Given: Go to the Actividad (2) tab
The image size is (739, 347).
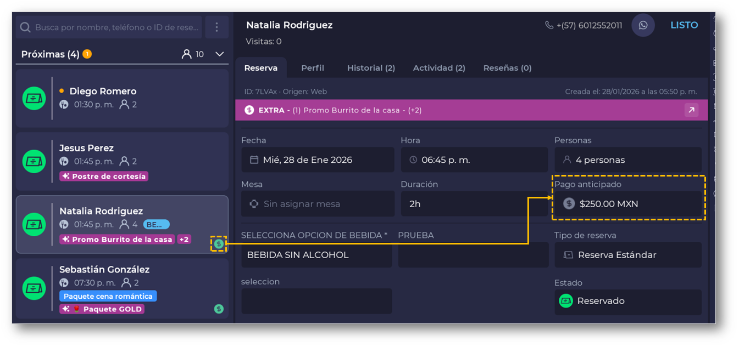Looking at the screenshot, I should pyautogui.click(x=439, y=68).
